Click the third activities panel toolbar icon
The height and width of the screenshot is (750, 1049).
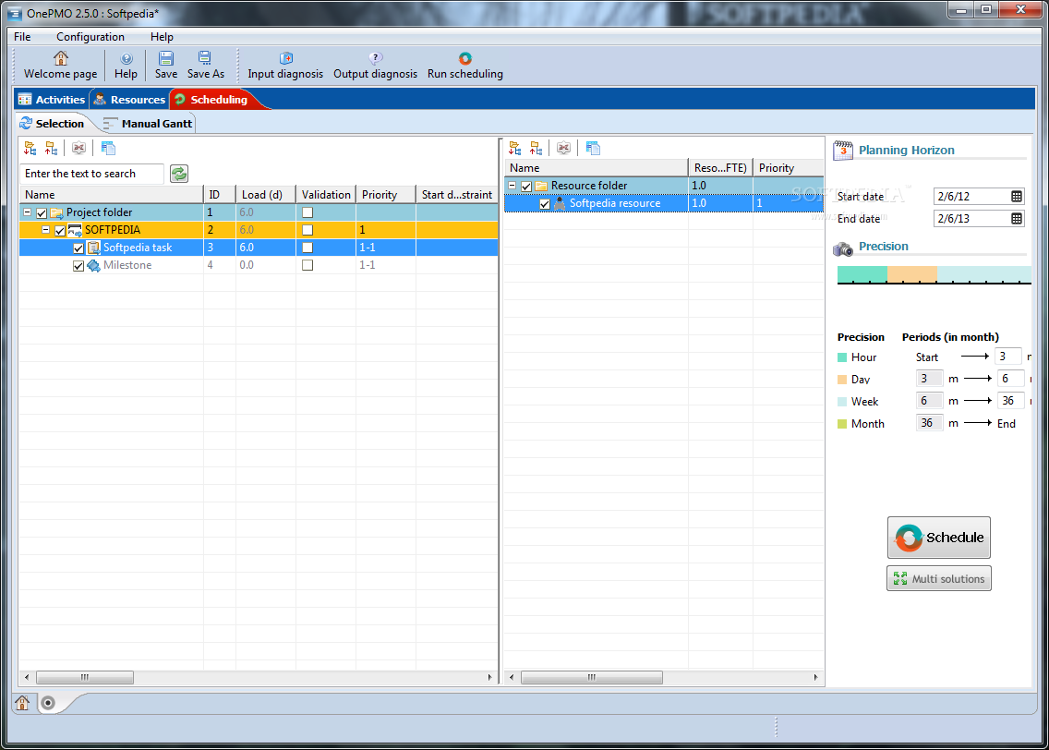click(78, 148)
